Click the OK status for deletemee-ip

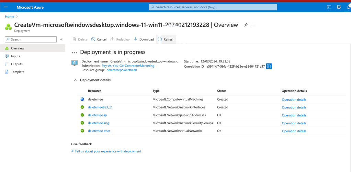click(x=219, y=115)
